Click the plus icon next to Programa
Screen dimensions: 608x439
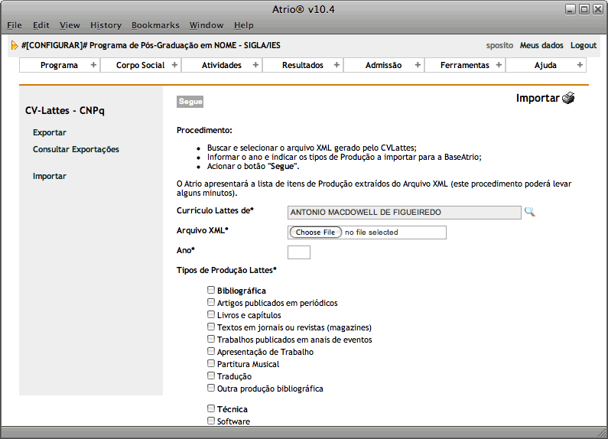point(93,65)
